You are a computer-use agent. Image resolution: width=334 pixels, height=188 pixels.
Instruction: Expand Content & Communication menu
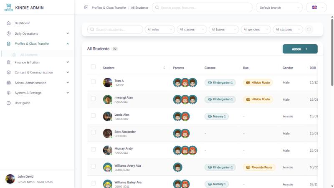(x=37, y=72)
